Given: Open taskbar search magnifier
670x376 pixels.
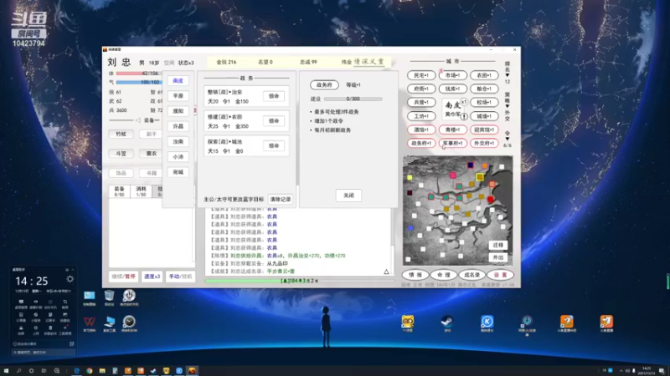Looking at the screenshot, I should (18, 371).
